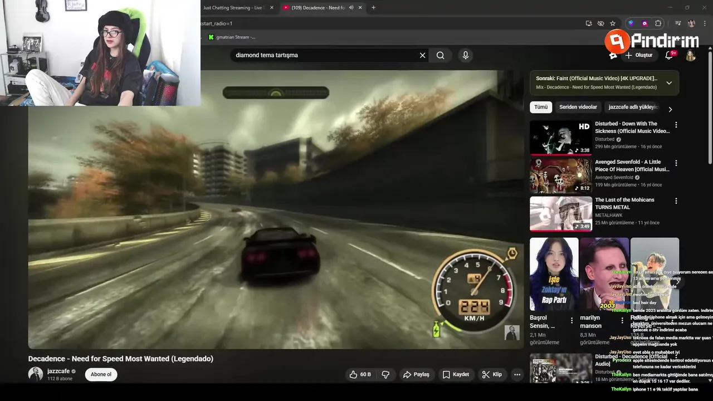Open the Başrol Sensin short thumbnail

coord(554,274)
